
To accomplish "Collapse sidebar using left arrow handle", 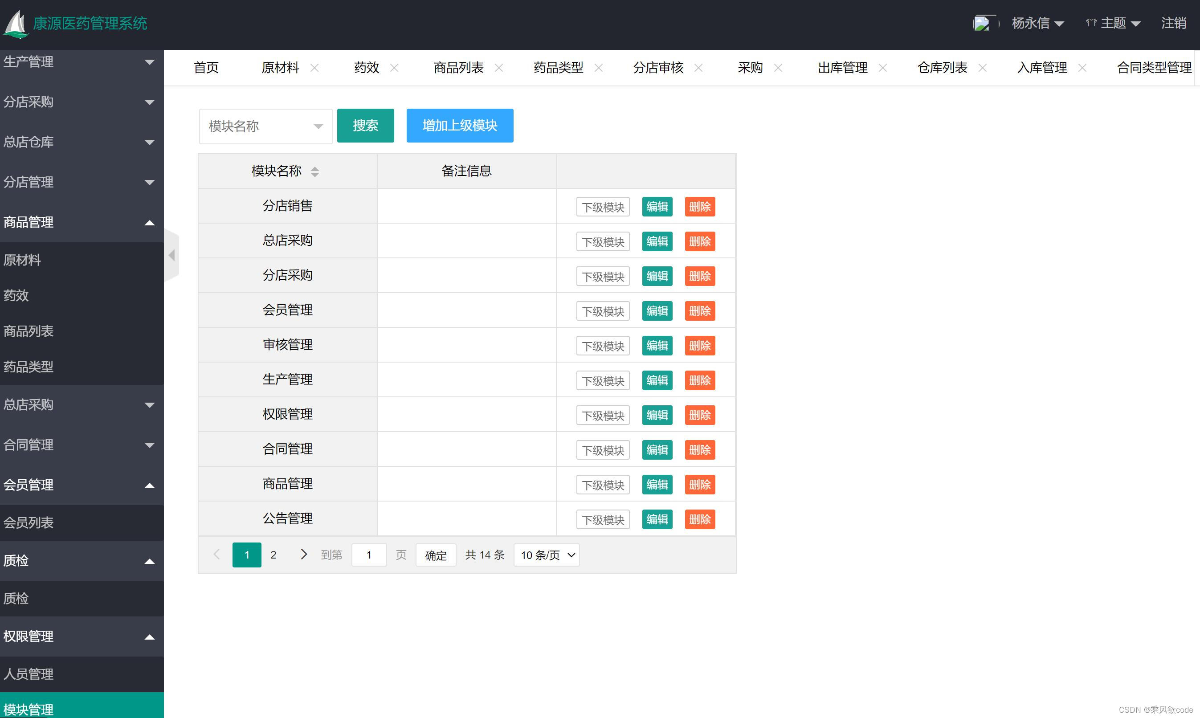I will [x=172, y=255].
